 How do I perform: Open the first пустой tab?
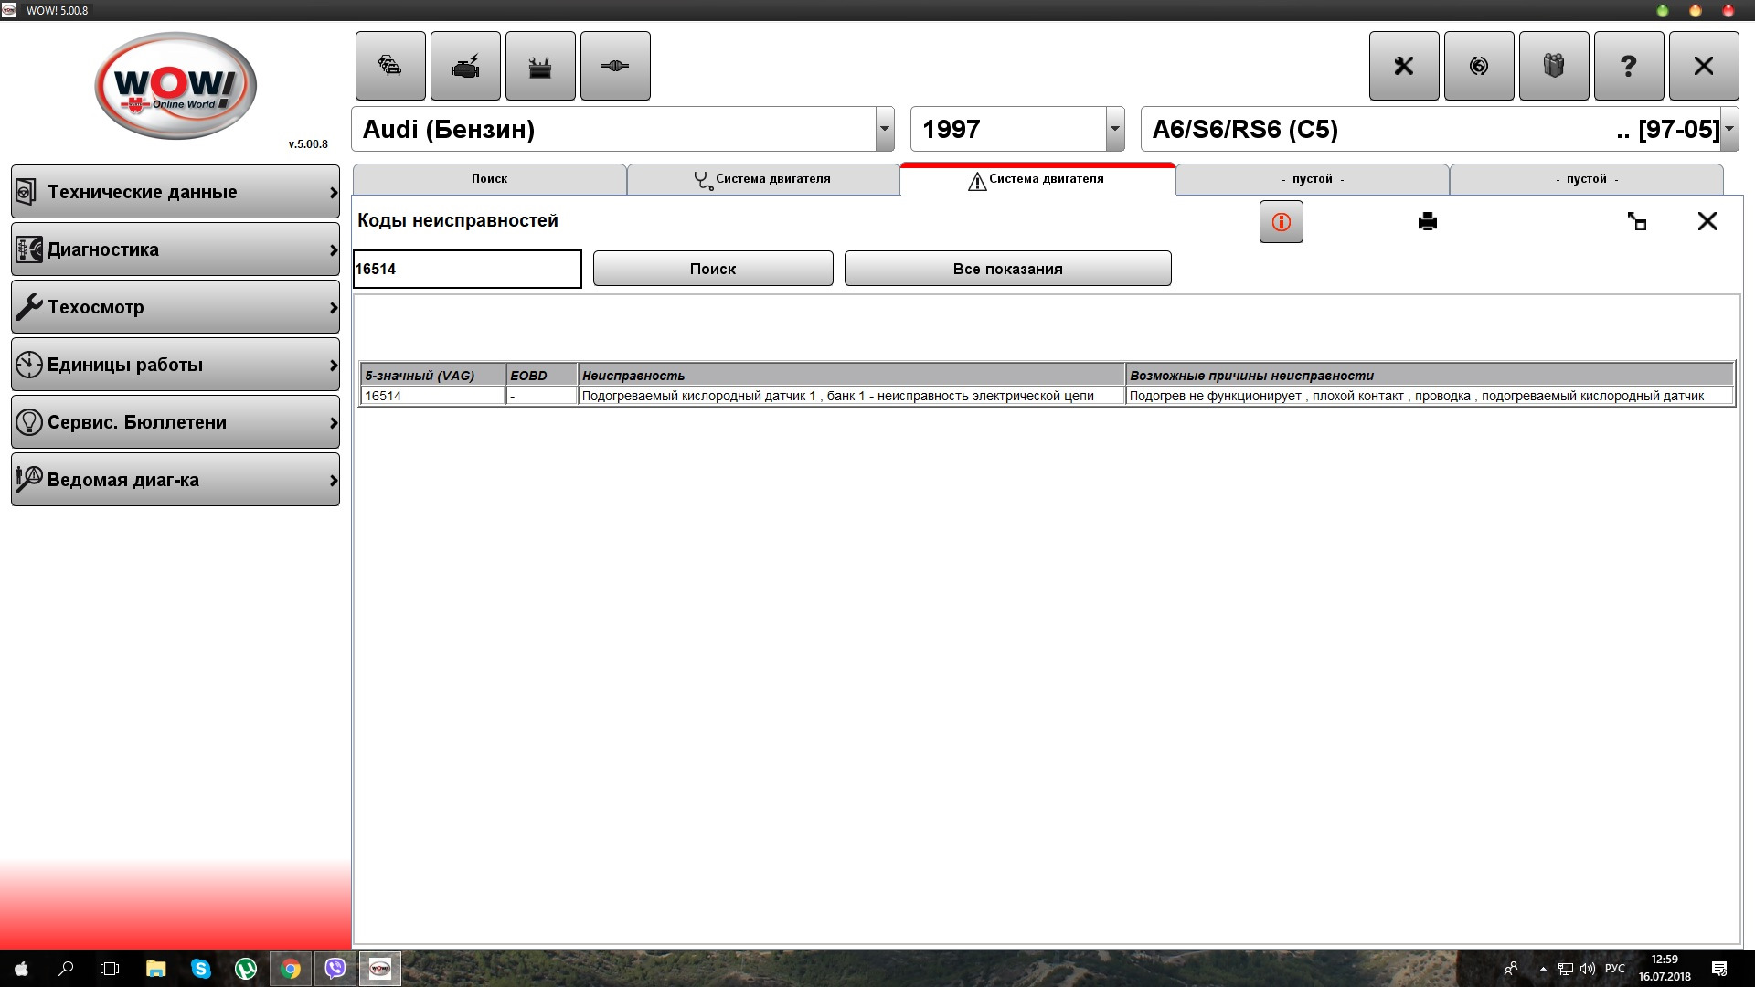click(x=1313, y=179)
